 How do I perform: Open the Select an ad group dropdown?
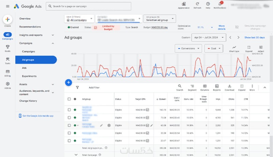160,19
